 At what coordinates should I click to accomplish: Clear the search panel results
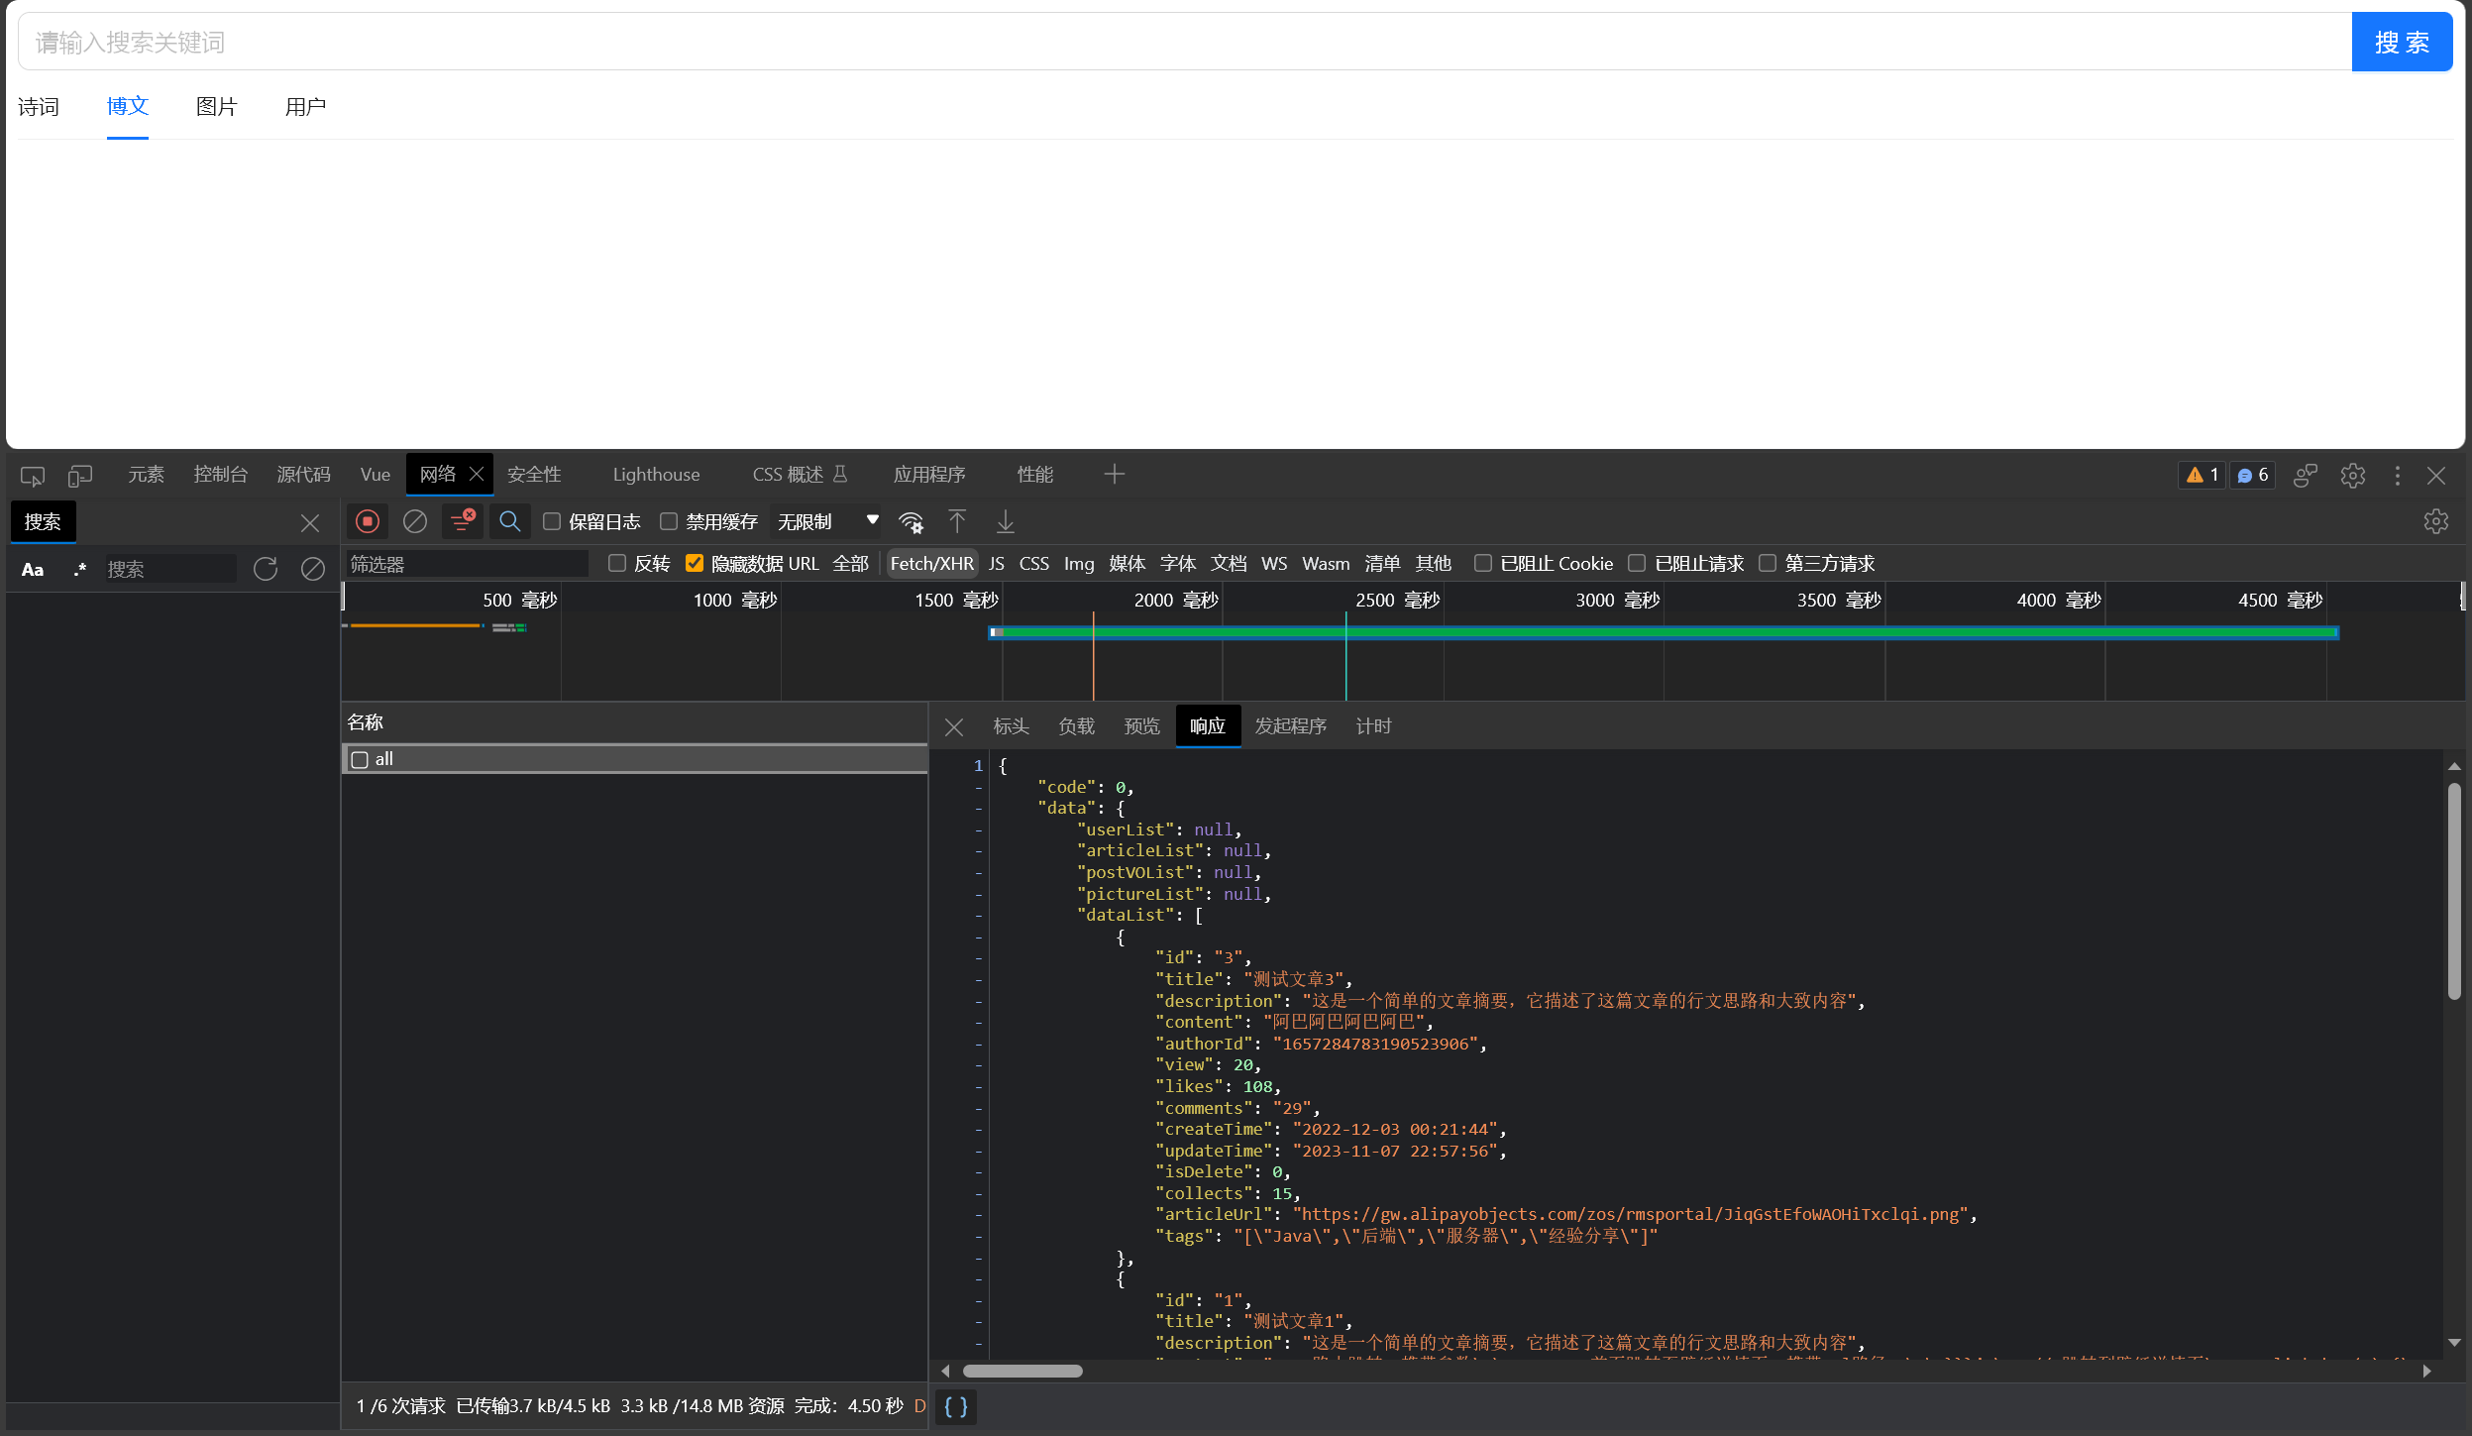pyautogui.click(x=313, y=569)
